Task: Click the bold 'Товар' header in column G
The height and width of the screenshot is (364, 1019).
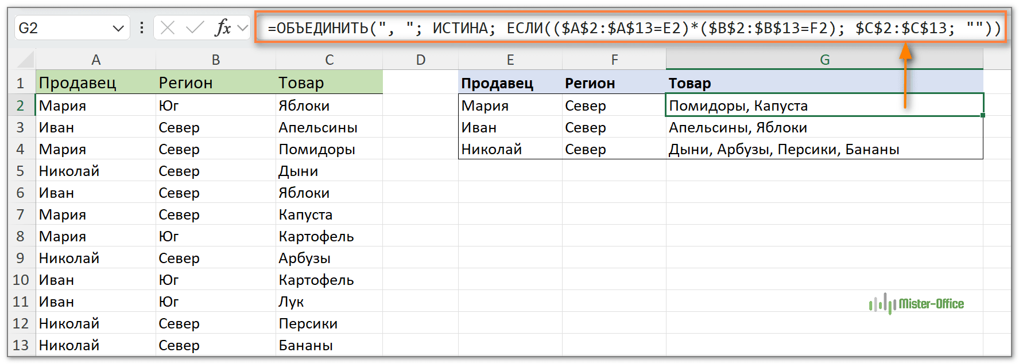Action: 825,83
